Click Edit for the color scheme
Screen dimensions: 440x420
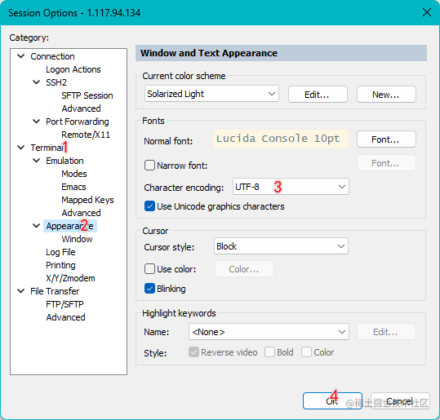coord(318,95)
